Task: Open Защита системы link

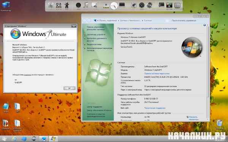Action: tap(94, 44)
